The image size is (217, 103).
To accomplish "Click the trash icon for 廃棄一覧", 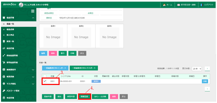I will click(4, 41).
